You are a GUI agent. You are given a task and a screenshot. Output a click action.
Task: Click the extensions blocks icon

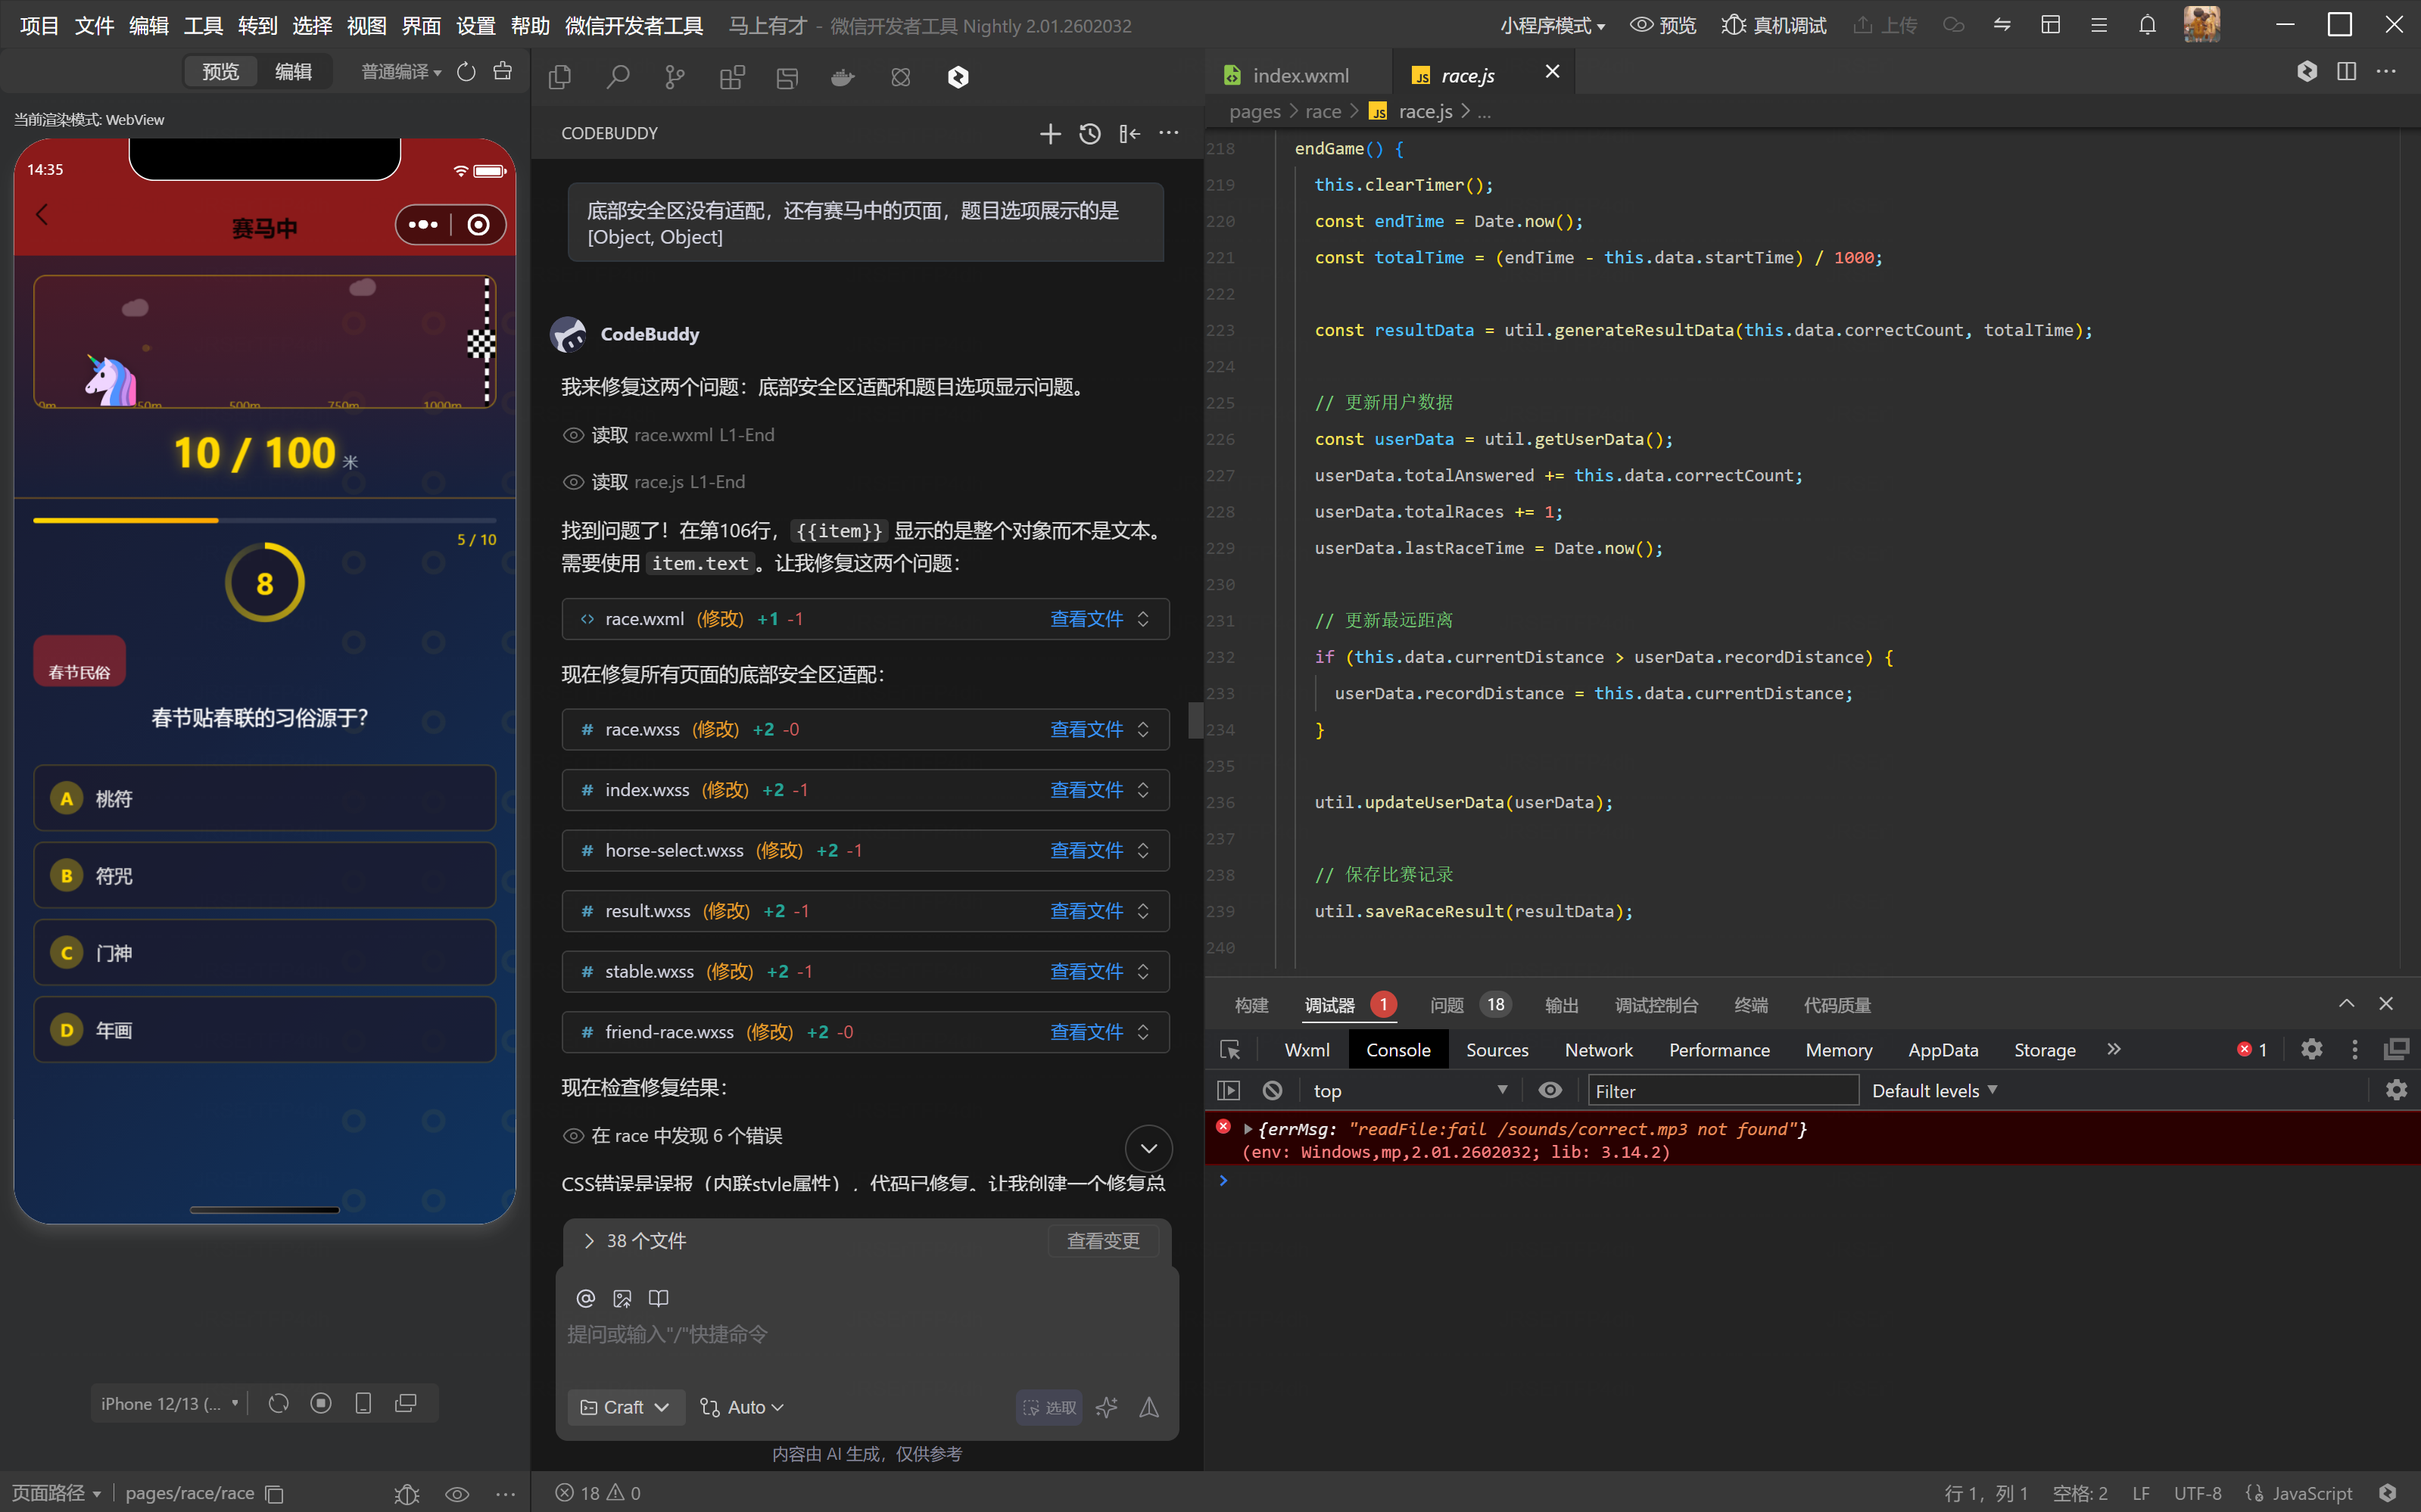[732, 77]
